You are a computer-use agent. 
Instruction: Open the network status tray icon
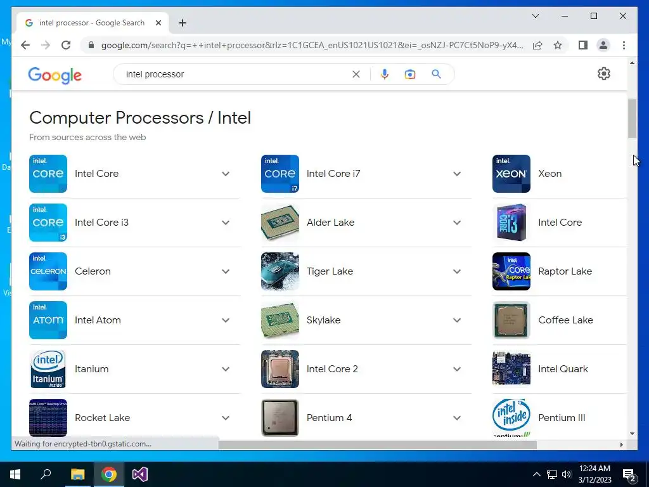click(x=552, y=474)
